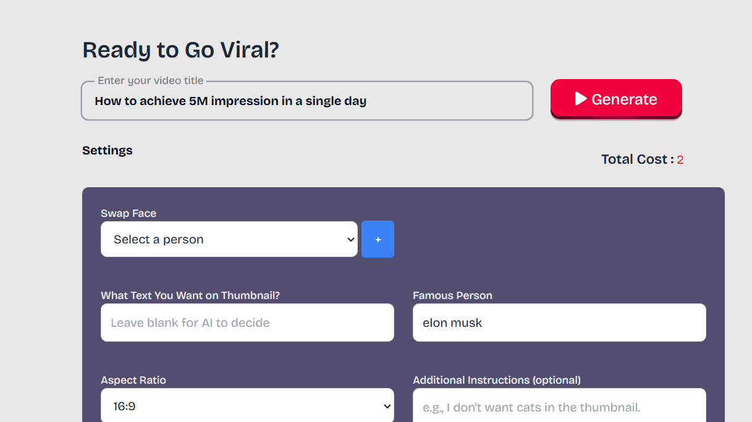Open the Swap Face person dropdown
The width and height of the screenshot is (752, 422).
tap(229, 239)
